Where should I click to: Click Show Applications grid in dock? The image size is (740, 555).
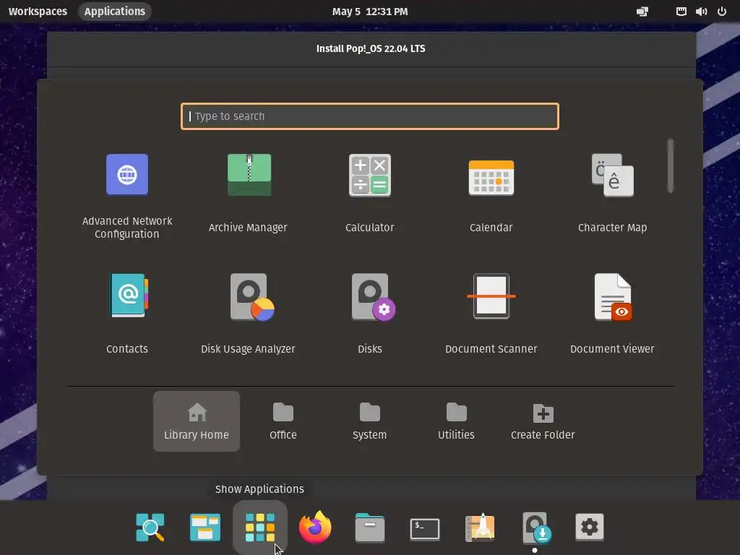[x=260, y=527]
